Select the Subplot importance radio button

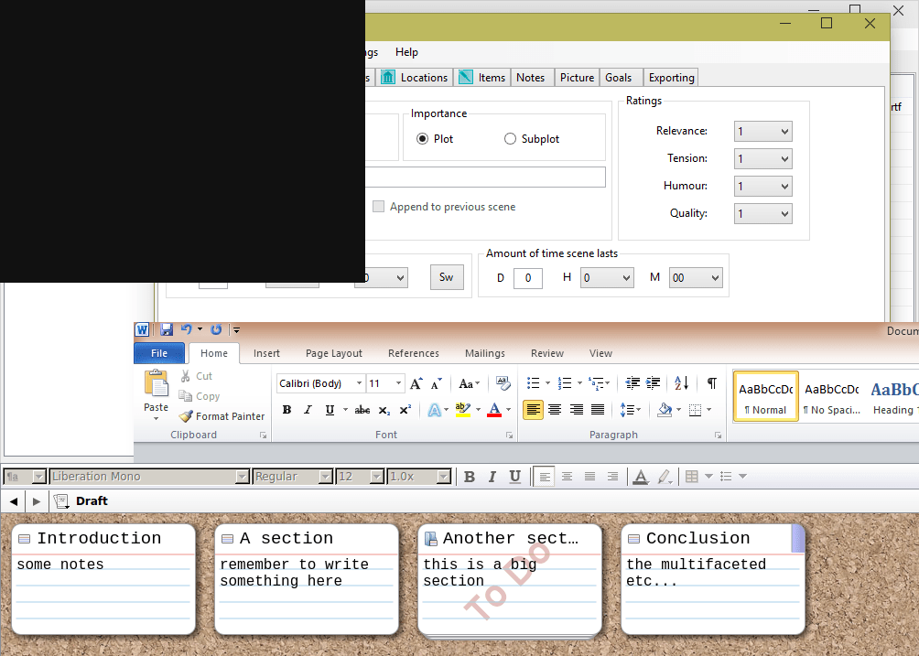point(510,139)
